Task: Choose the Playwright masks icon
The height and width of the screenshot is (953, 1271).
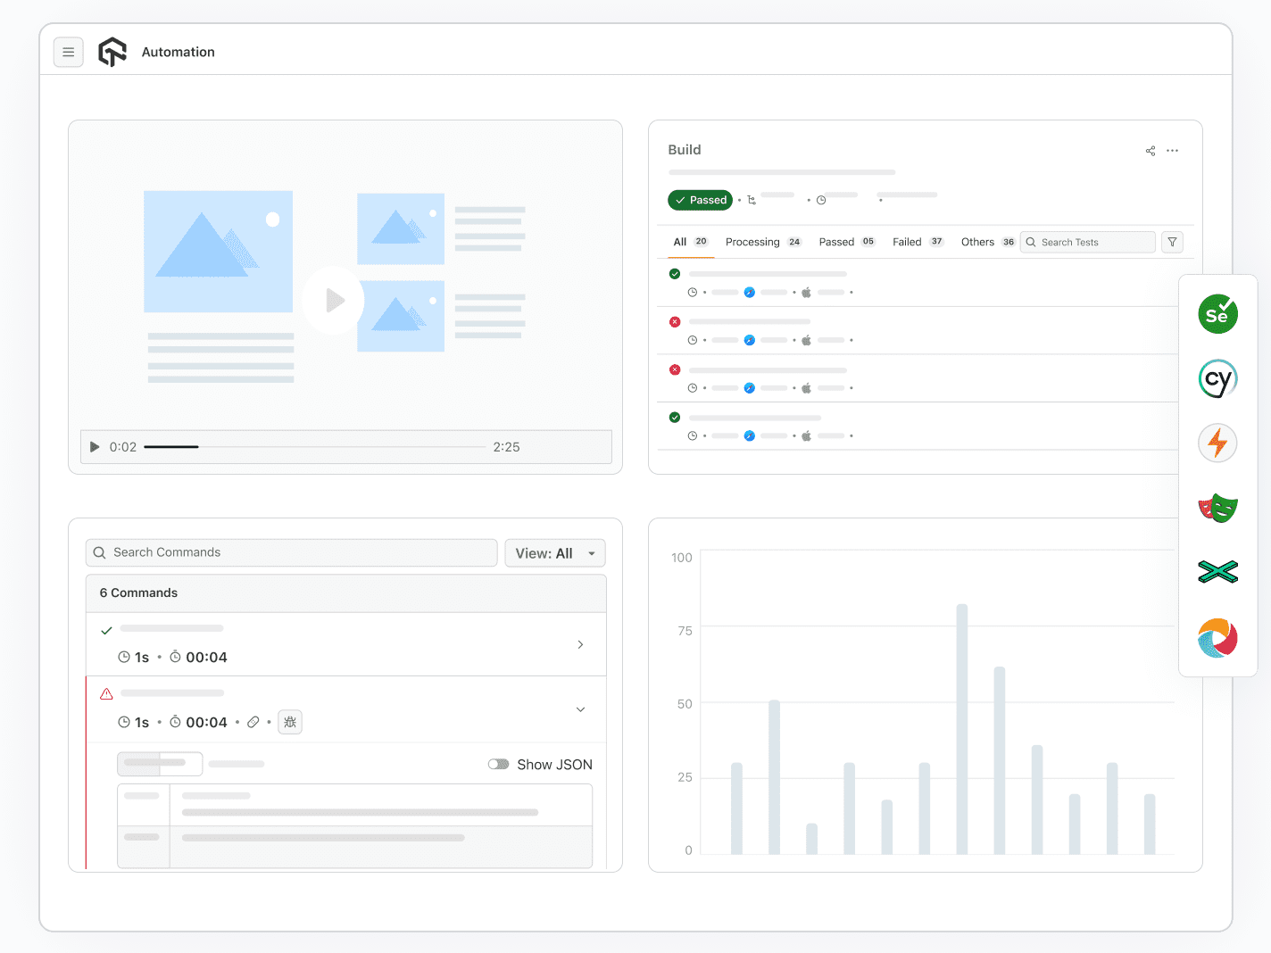Action: point(1217,508)
